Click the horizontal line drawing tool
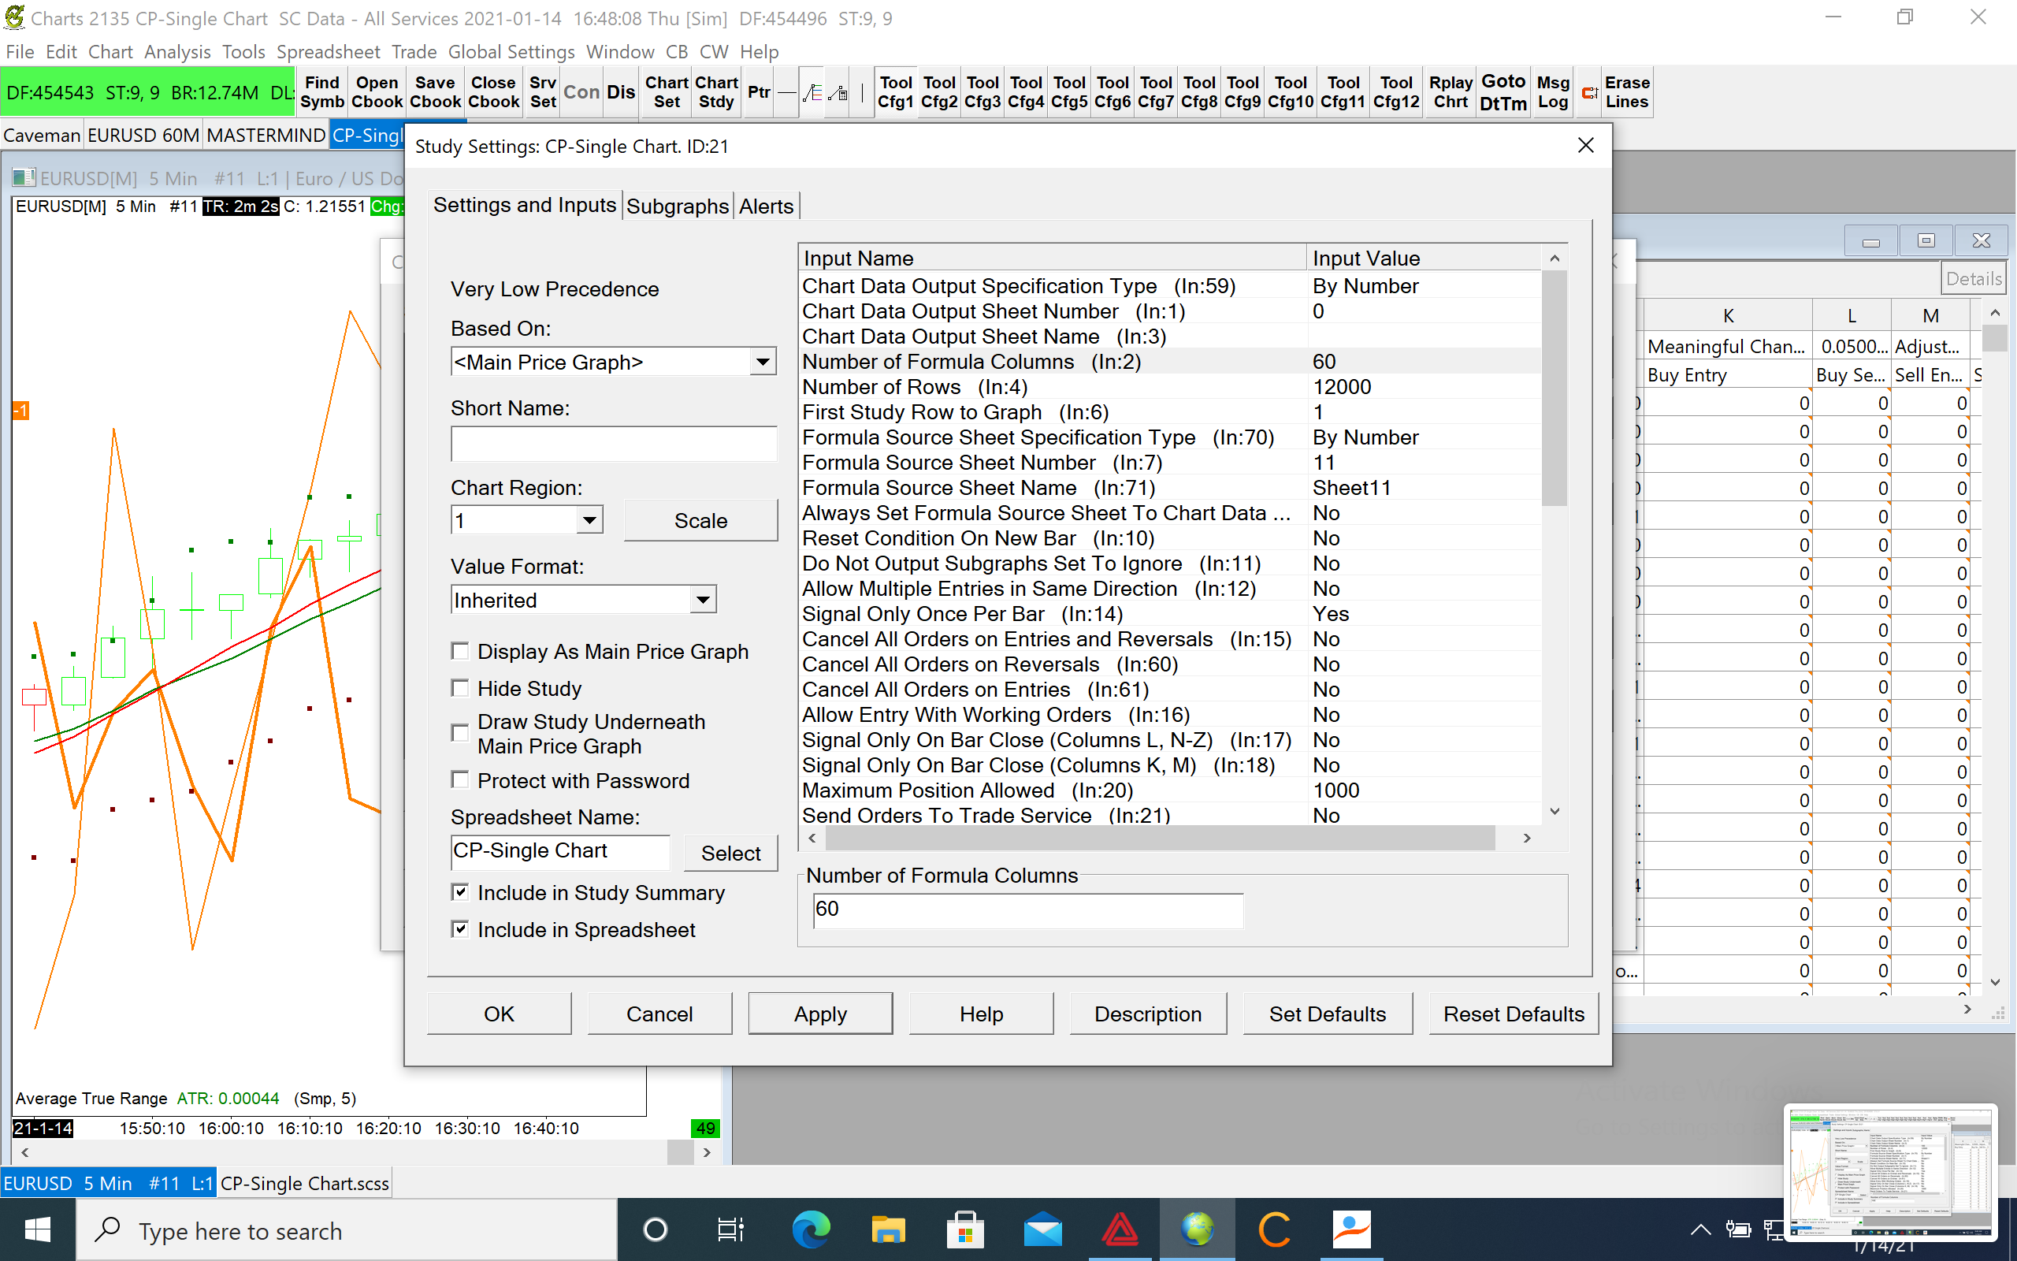This screenshot has height=1261, width=2017. [x=786, y=92]
